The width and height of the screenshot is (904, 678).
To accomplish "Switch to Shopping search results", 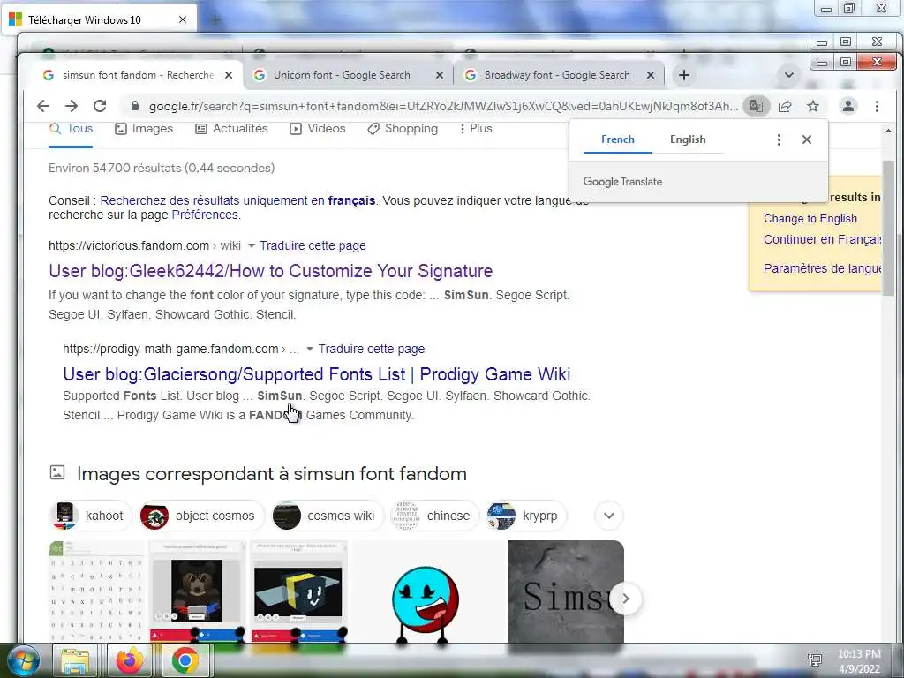I will pyautogui.click(x=403, y=129).
